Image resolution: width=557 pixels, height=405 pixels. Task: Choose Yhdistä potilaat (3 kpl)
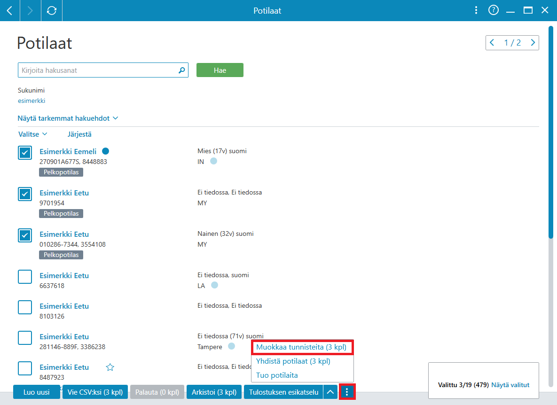click(x=293, y=361)
